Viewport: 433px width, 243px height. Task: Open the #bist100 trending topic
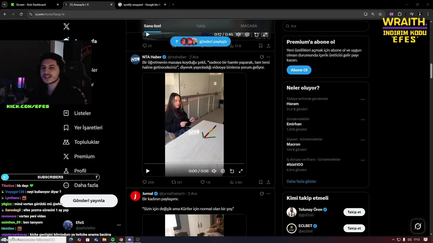coord(295,165)
